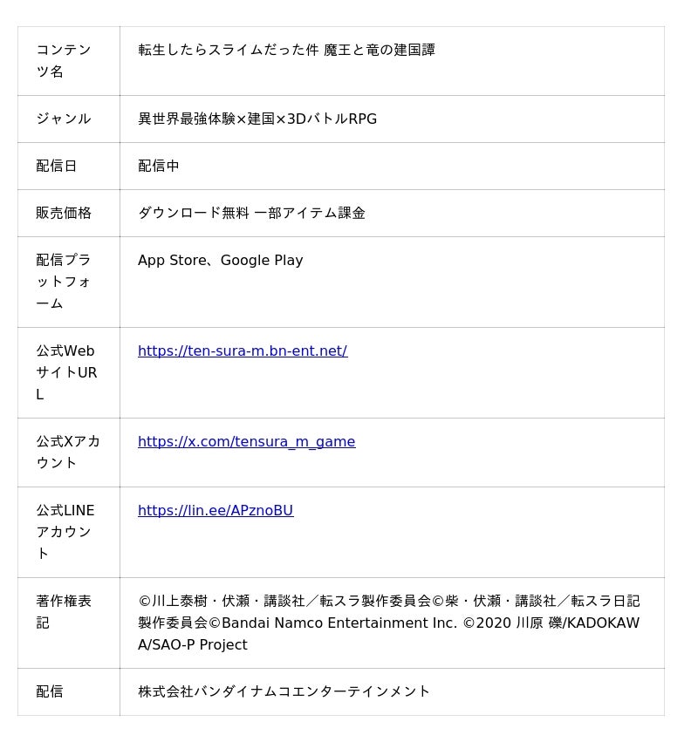Click the copyright text mentioning Bandai Namco Entertainment

388,623
